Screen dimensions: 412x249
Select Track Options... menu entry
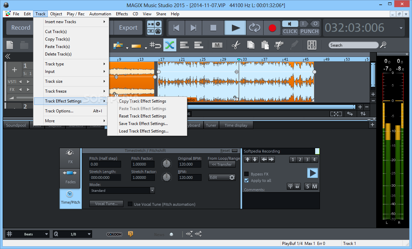click(x=71, y=111)
